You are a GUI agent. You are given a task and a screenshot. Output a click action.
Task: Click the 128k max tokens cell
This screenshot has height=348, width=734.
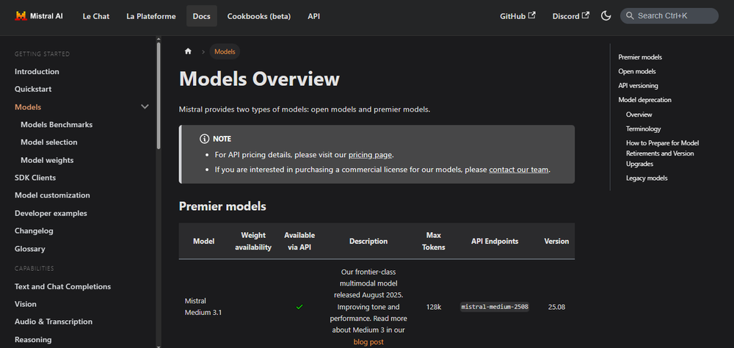pyautogui.click(x=433, y=307)
